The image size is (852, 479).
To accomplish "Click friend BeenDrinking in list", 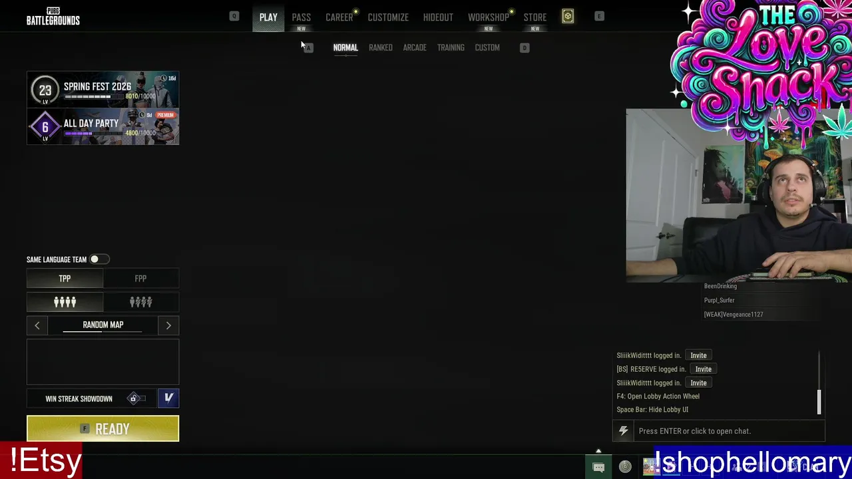I will tap(720, 286).
